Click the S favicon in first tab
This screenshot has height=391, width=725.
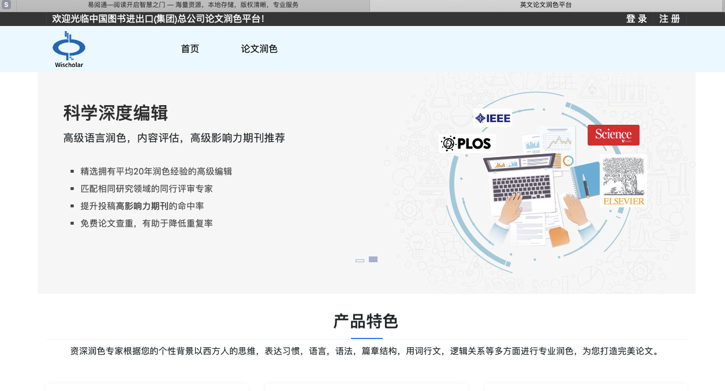(x=7, y=5)
